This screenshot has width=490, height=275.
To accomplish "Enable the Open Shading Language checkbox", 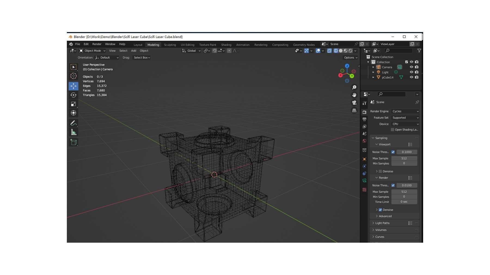I will [393, 130].
